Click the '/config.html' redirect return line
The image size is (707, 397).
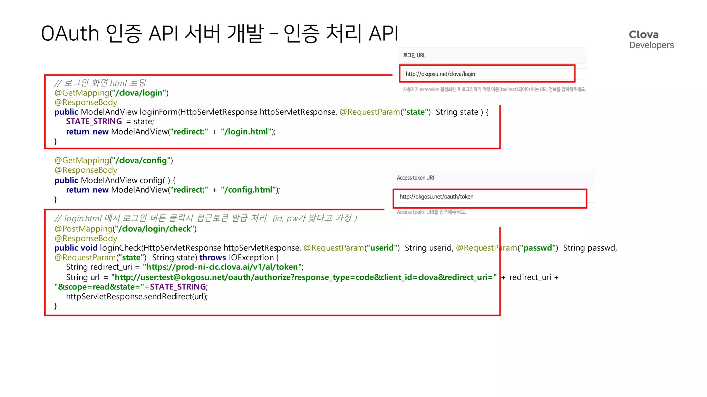pyautogui.click(x=173, y=190)
